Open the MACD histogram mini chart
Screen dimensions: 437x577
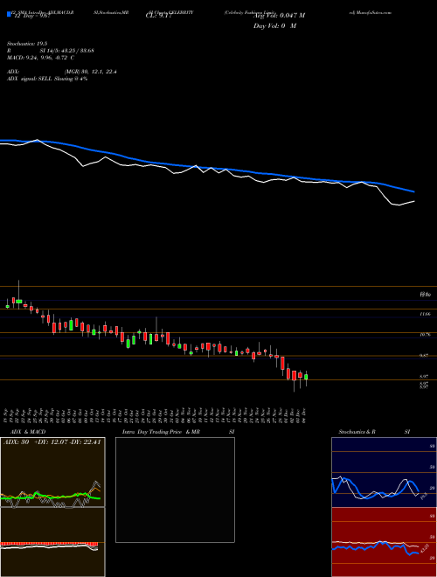(52, 542)
